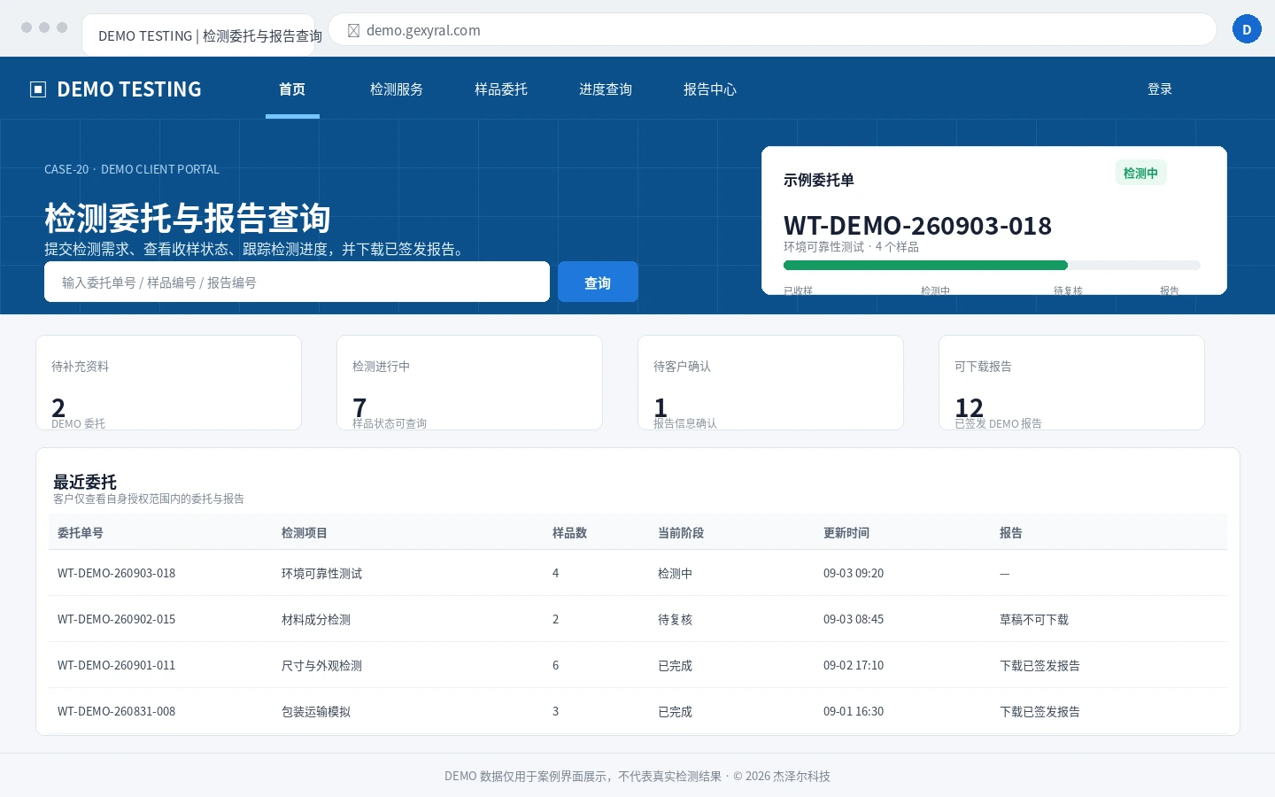Click the 登录 login link

pos(1160,89)
